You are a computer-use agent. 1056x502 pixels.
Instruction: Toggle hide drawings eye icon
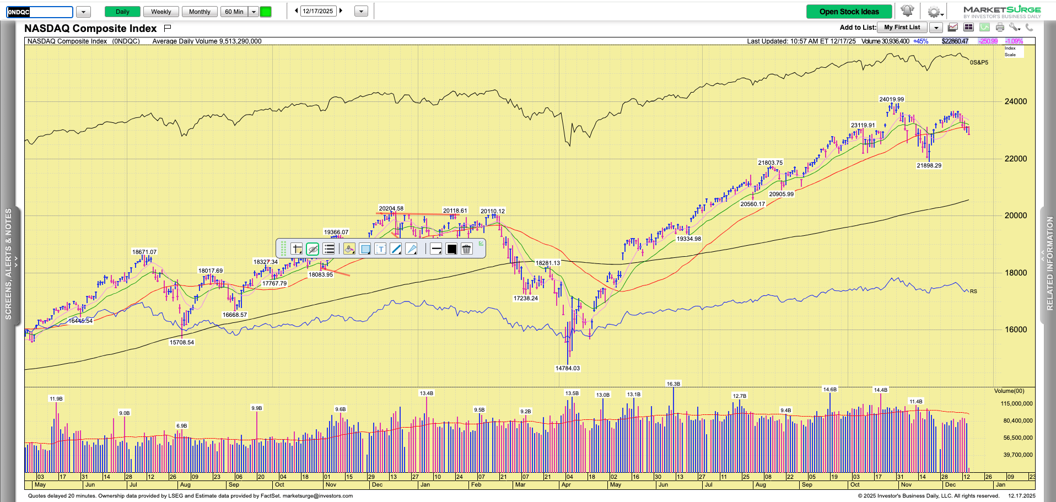[313, 249]
